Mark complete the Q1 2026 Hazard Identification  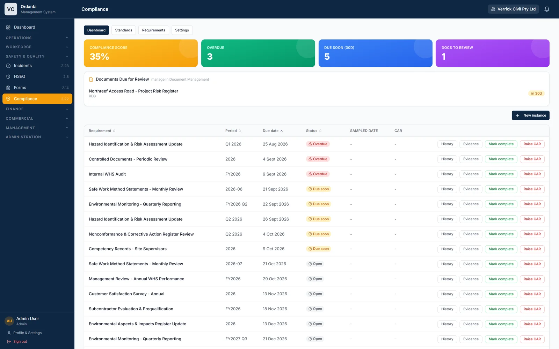tap(501, 144)
